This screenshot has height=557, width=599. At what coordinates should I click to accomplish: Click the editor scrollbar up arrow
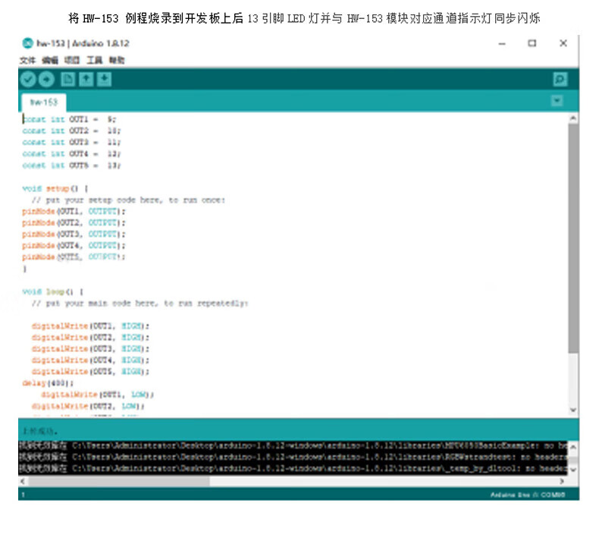pyautogui.click(x=573, y=119)
